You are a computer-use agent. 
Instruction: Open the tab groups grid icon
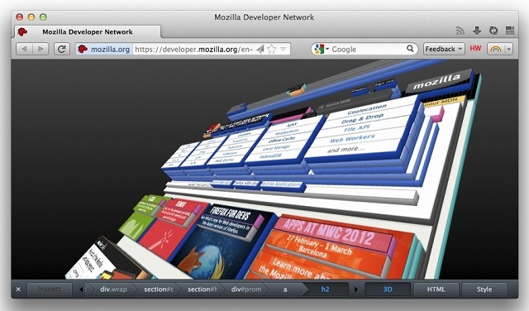(x=510, y=31)
